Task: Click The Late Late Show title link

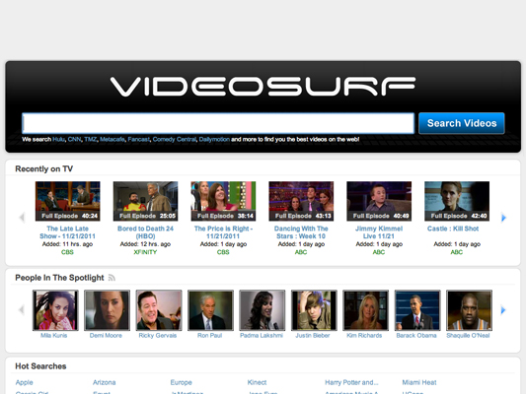Action: pos(67,232)
